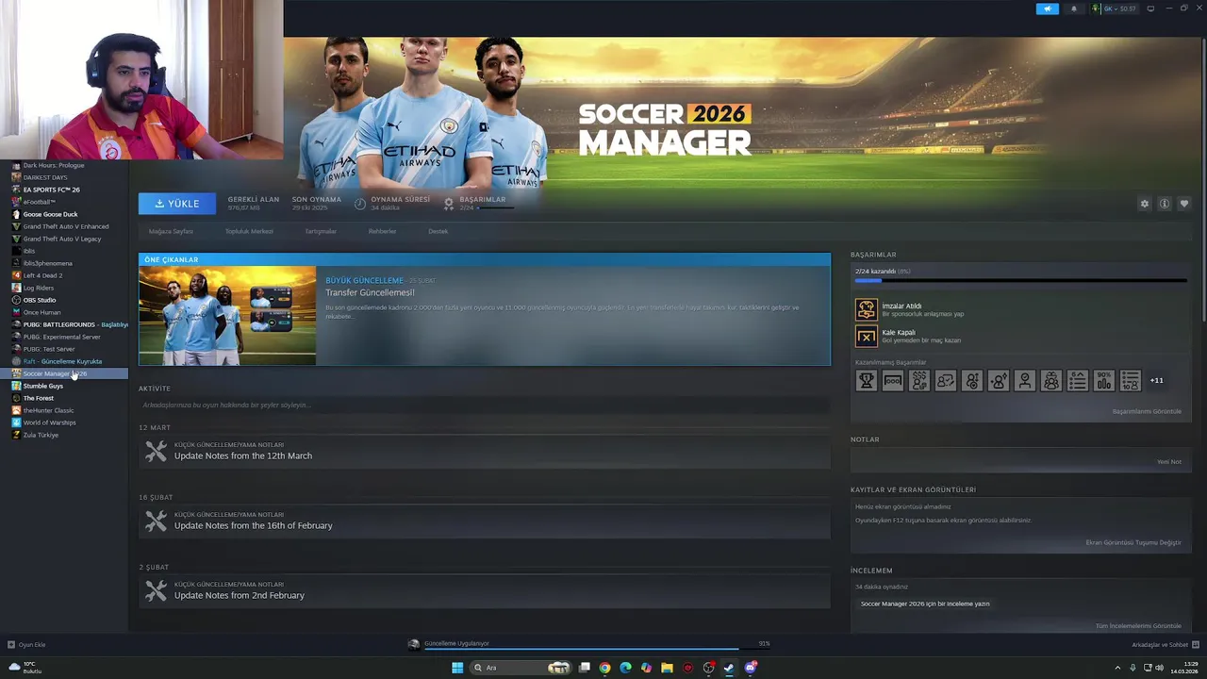
Task: Open the notifications bell icon
Action: (1073, 8)
